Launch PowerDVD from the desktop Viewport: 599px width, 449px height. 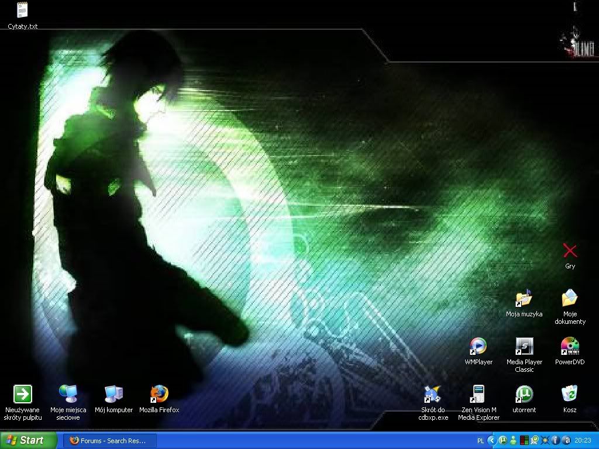pyautogui.click(x=570, y=346)
